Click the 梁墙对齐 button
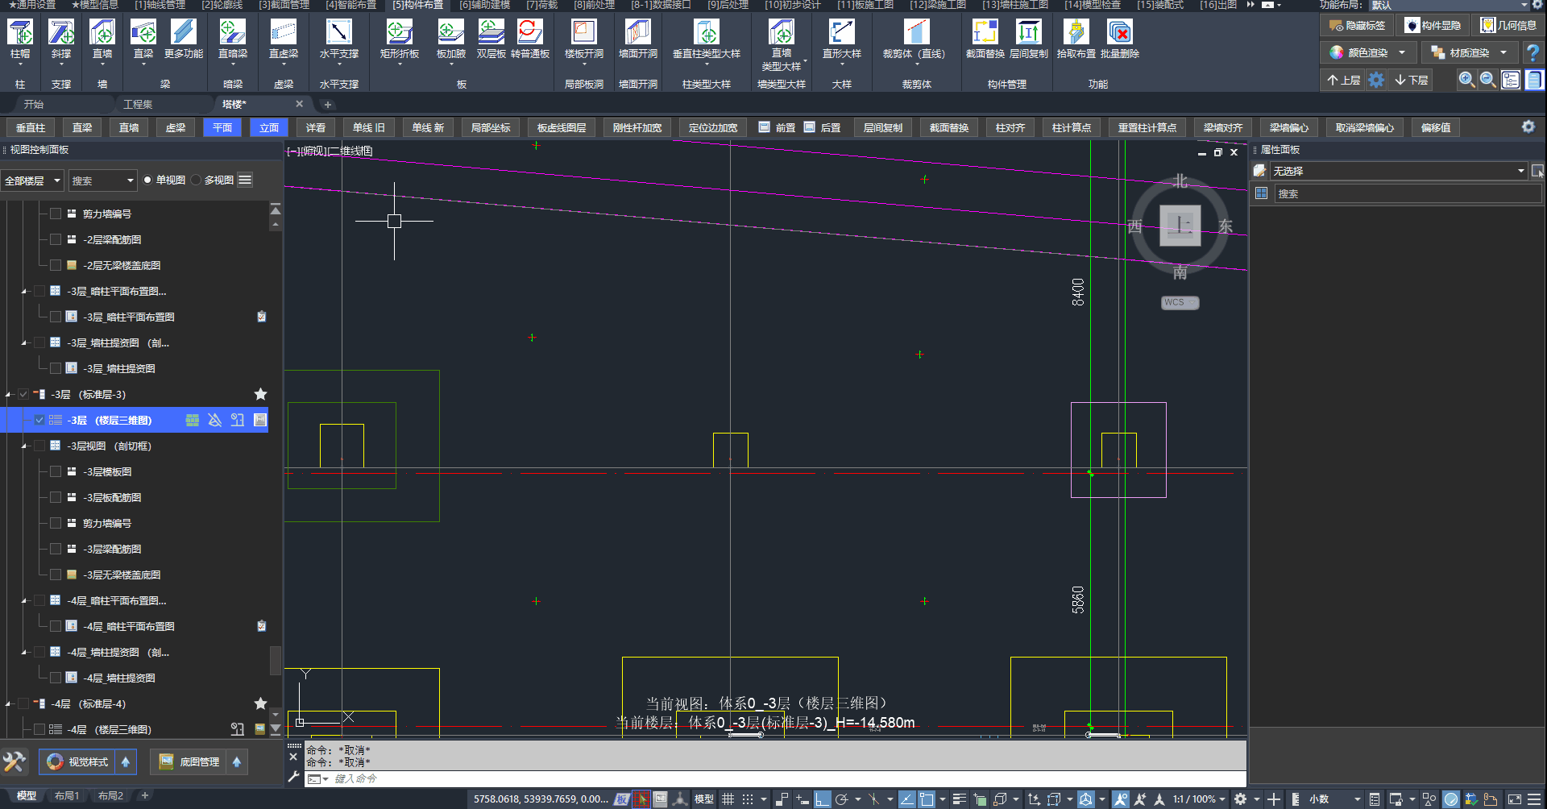This screenshot has height=809, width=1547. coord(1223,127)
